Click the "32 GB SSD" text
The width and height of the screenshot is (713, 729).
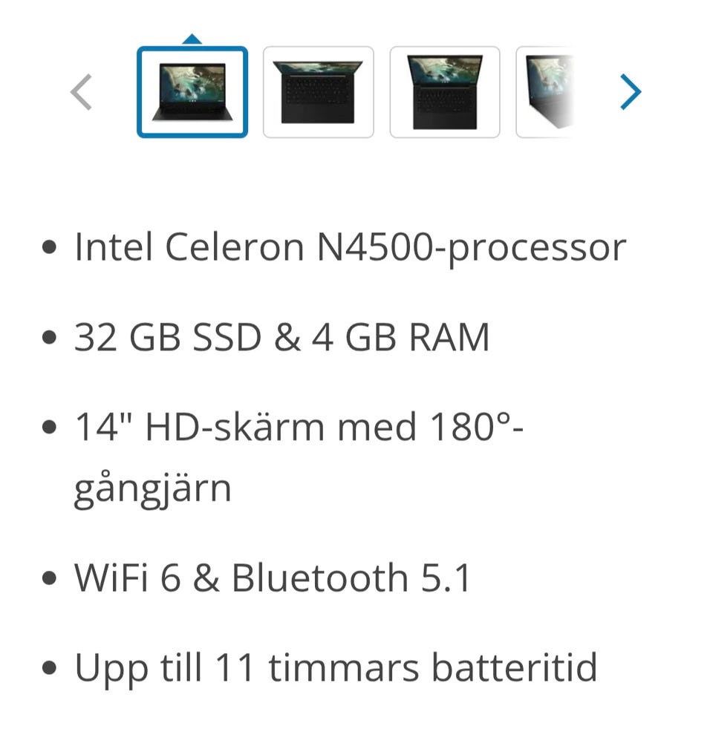[x=168, y=338]
